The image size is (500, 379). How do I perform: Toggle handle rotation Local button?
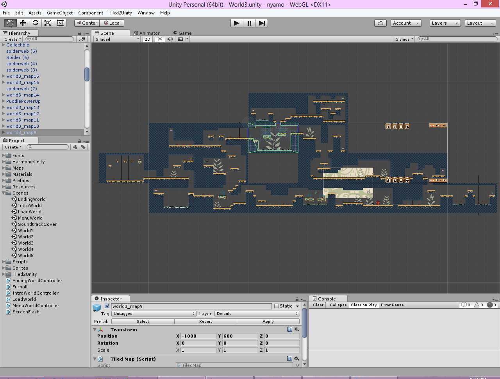112,23
